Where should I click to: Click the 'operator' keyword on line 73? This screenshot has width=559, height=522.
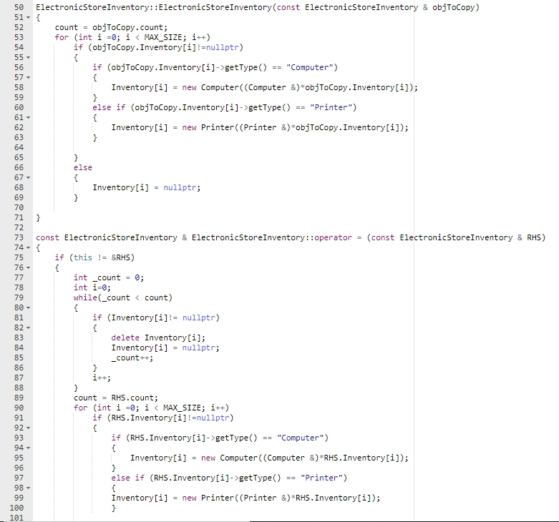point(333,237)
